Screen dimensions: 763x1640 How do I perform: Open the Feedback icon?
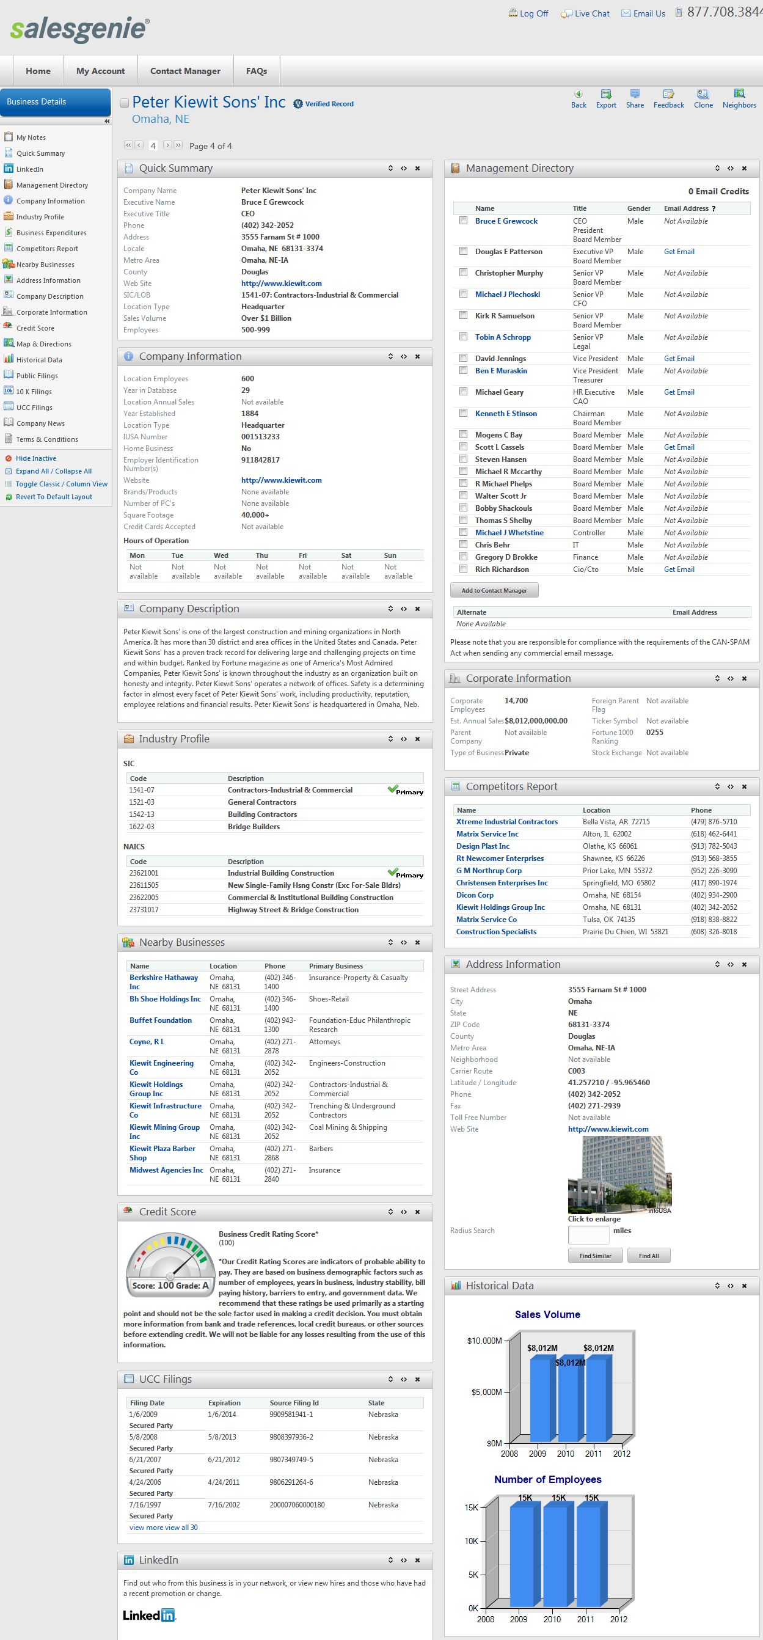click(x=668, y=94)
